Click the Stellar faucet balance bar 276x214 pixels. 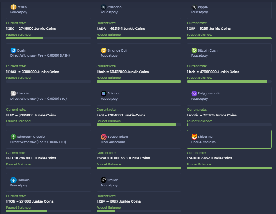click(139, 211)
